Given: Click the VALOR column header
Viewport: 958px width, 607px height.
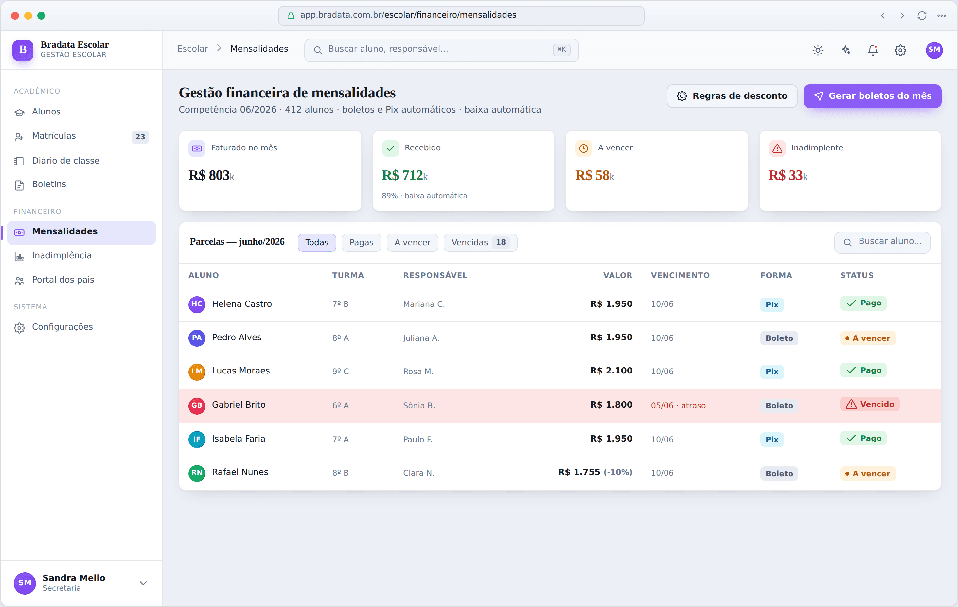Looking at the screenshot, I should click(617, 276).
